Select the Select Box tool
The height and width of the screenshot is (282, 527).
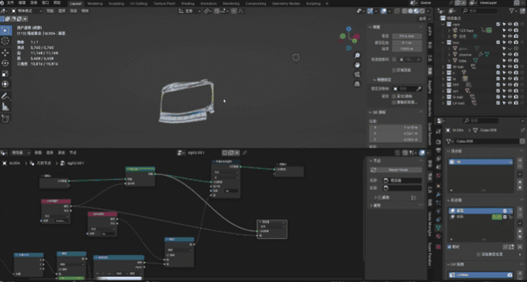click(5, 31)
